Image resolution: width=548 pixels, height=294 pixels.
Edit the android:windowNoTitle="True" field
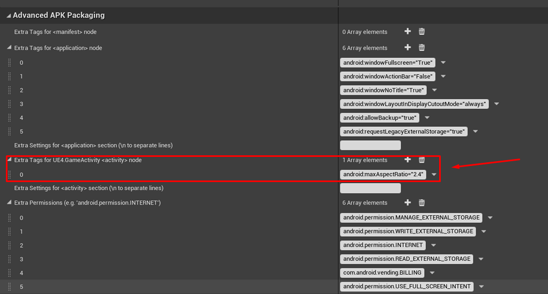click(383, 90)
